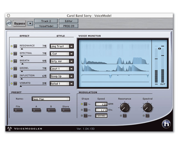The height and width of the screenshot is (146, 179).
Task: Toggle the Breath effect on/off button
Action: 15,61
